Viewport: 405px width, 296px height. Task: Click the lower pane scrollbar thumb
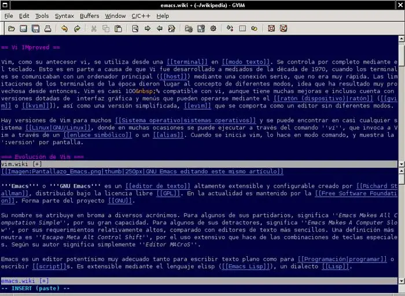tap(401, 179)
